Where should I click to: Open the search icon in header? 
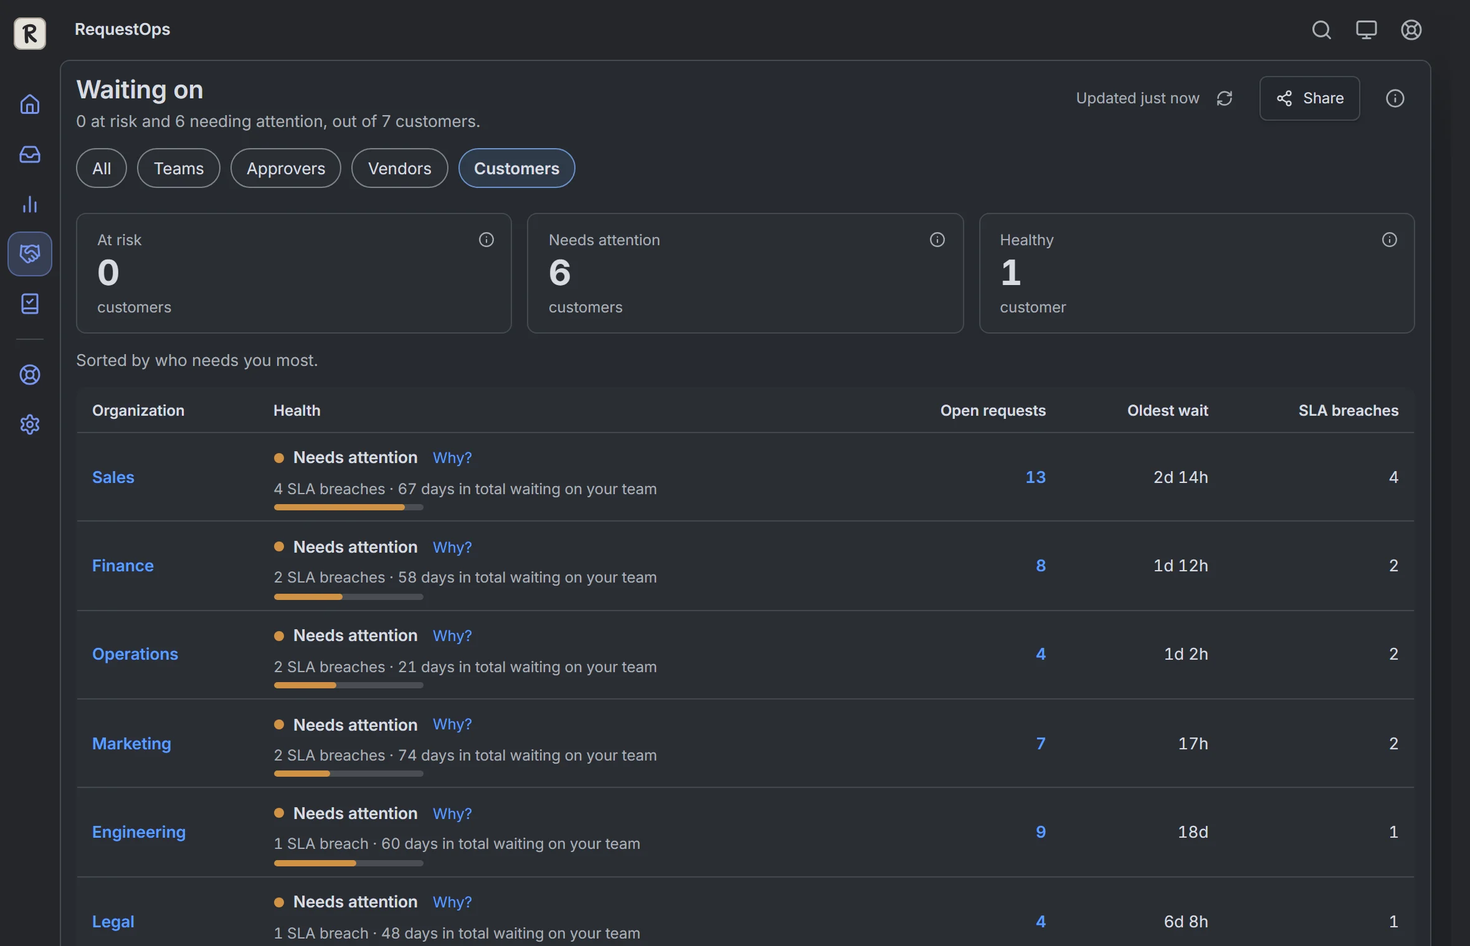coord(1321,30)
